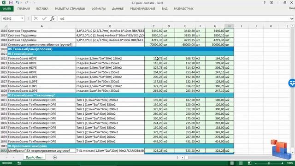The height and width of the screenshot is (166, 295).
Task: Switch to the ГЛАВНАЯ ribbon tab
Action: (24, 9)
